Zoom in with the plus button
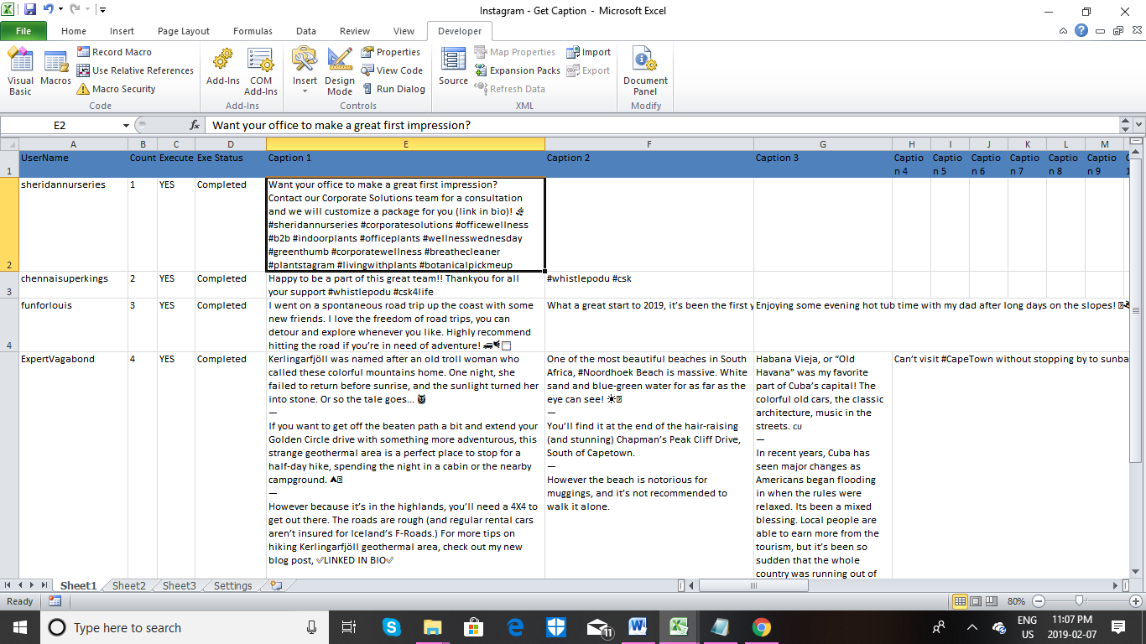The width and height of the screenshot is (1146, 644). click(1135, 601)
